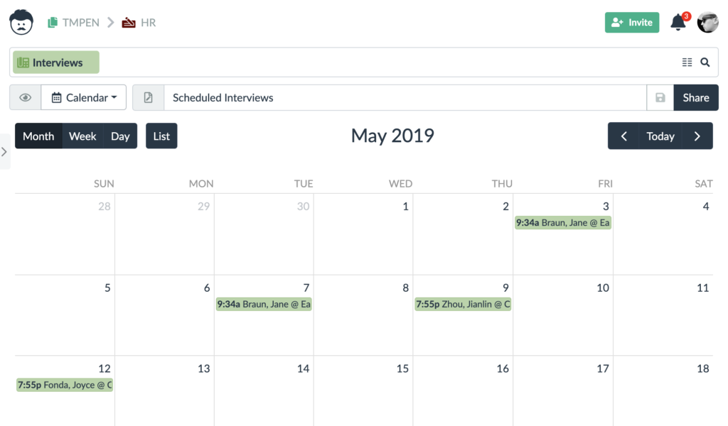The width and height of the screenshot is (728, 426).
Task: Expand the left sidebar chevron
Action: click(x=4, y=152)
